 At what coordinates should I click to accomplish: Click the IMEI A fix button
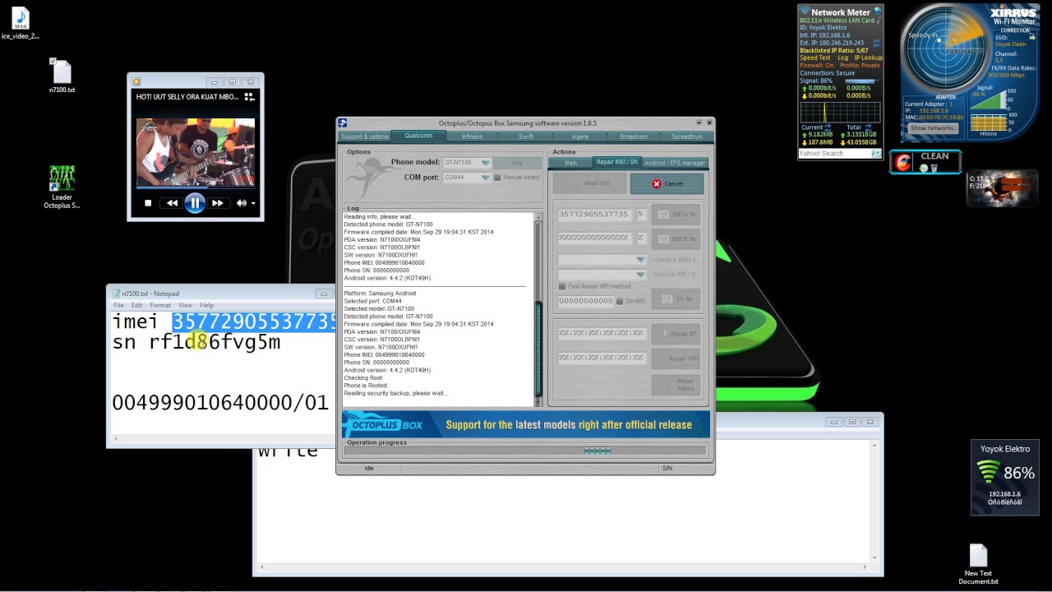click(676, 215)
